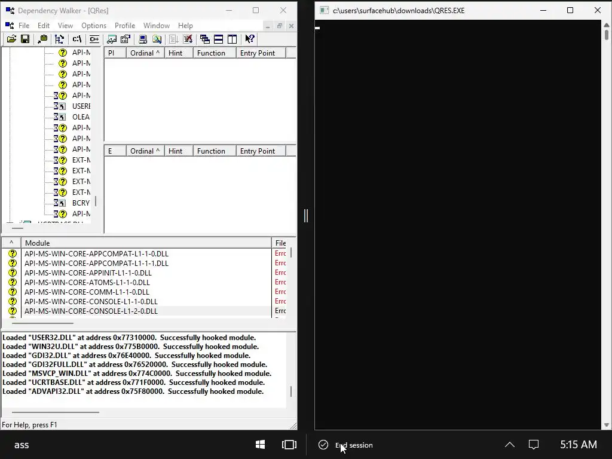Image resolution: width=612 pixels, height=459 pixels.
Task: Open Configure Module Search Order icon
Action: tap(157, 39)
